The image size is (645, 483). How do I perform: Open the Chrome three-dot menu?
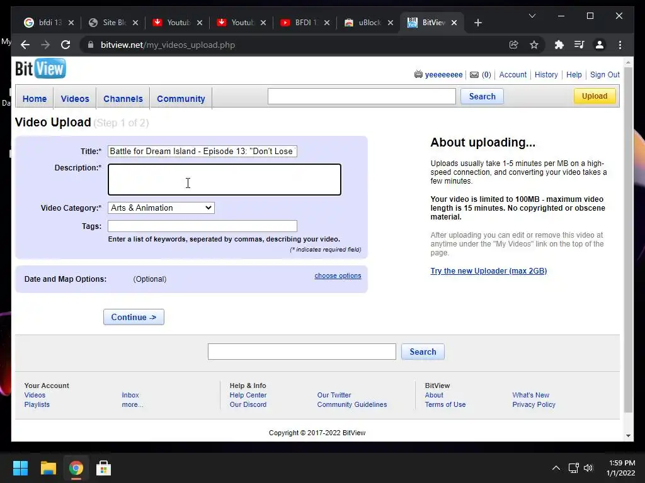(620, 45)
